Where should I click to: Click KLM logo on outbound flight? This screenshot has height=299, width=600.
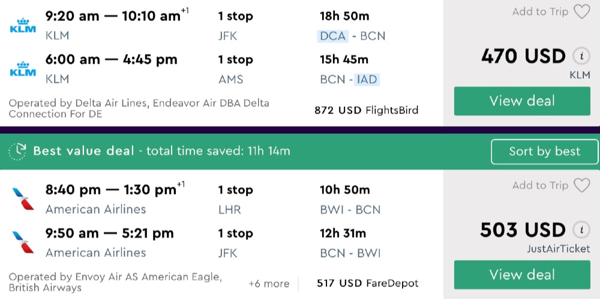[x=23, y=26]
